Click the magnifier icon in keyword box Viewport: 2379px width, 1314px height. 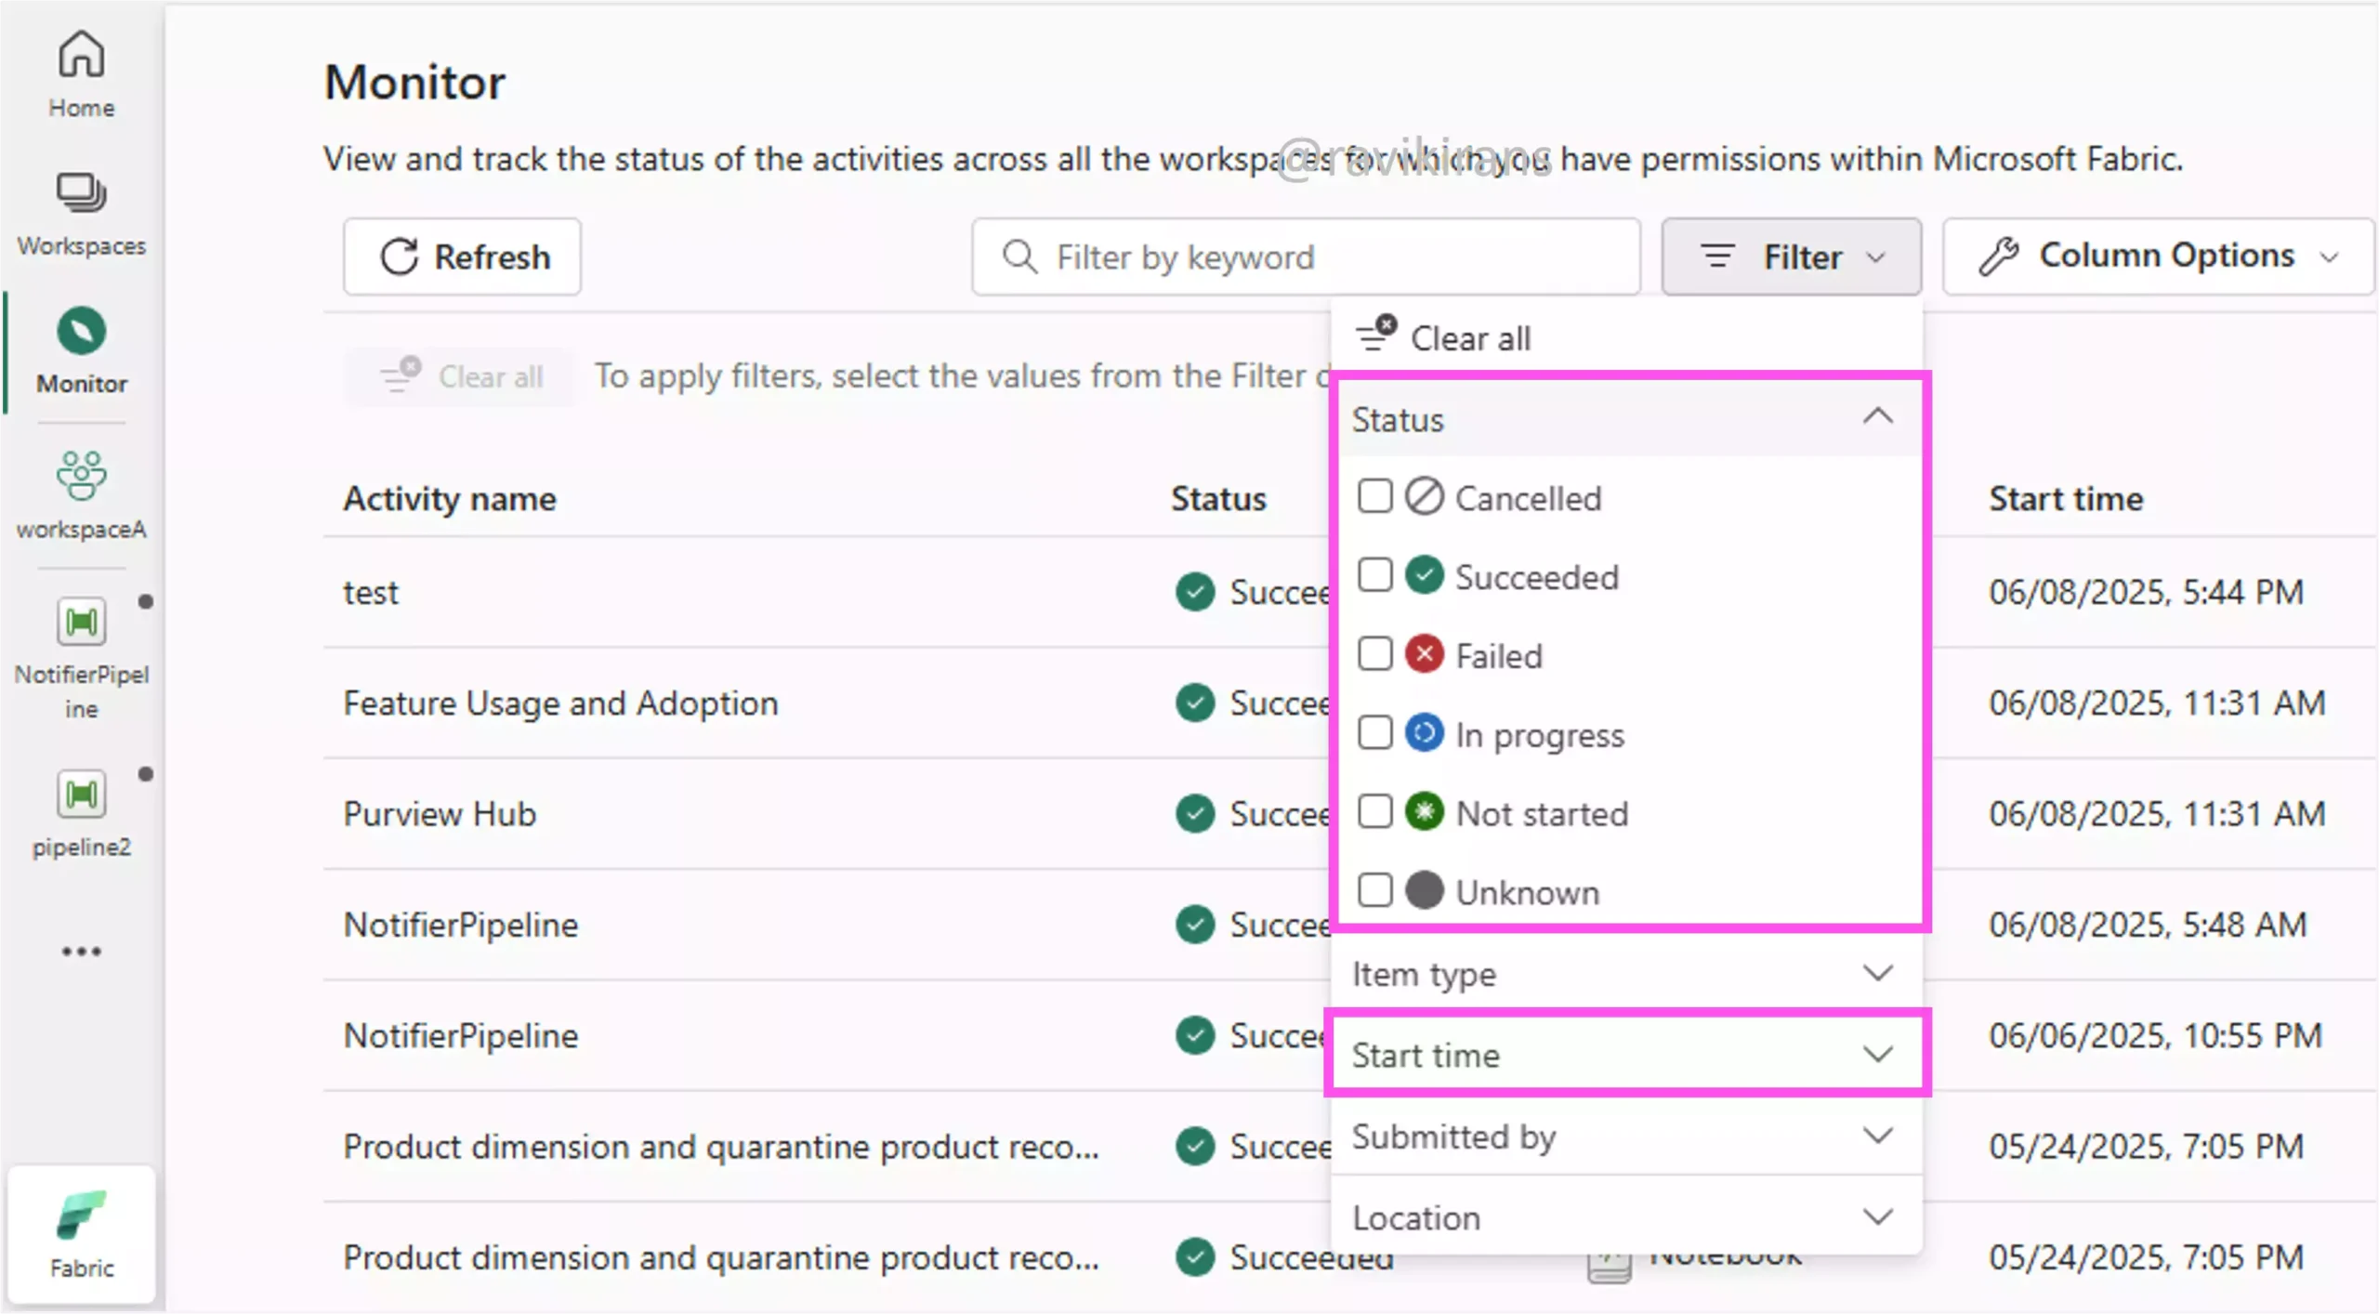point(1019,256)
